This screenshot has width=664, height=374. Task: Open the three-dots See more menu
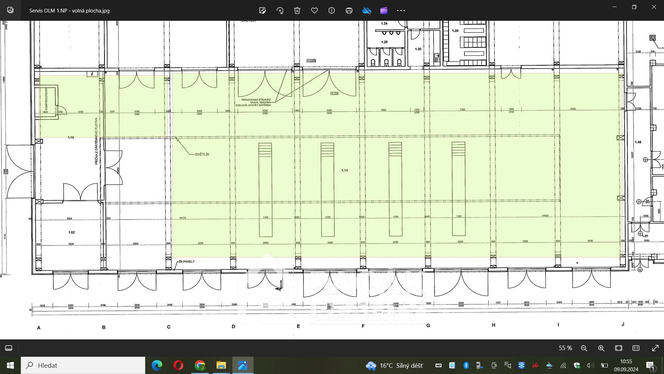point(401,10)
